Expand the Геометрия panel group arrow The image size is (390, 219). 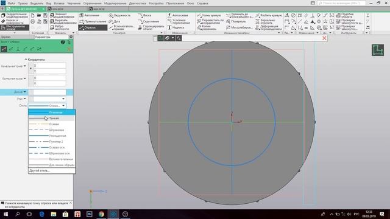[161, 33]
